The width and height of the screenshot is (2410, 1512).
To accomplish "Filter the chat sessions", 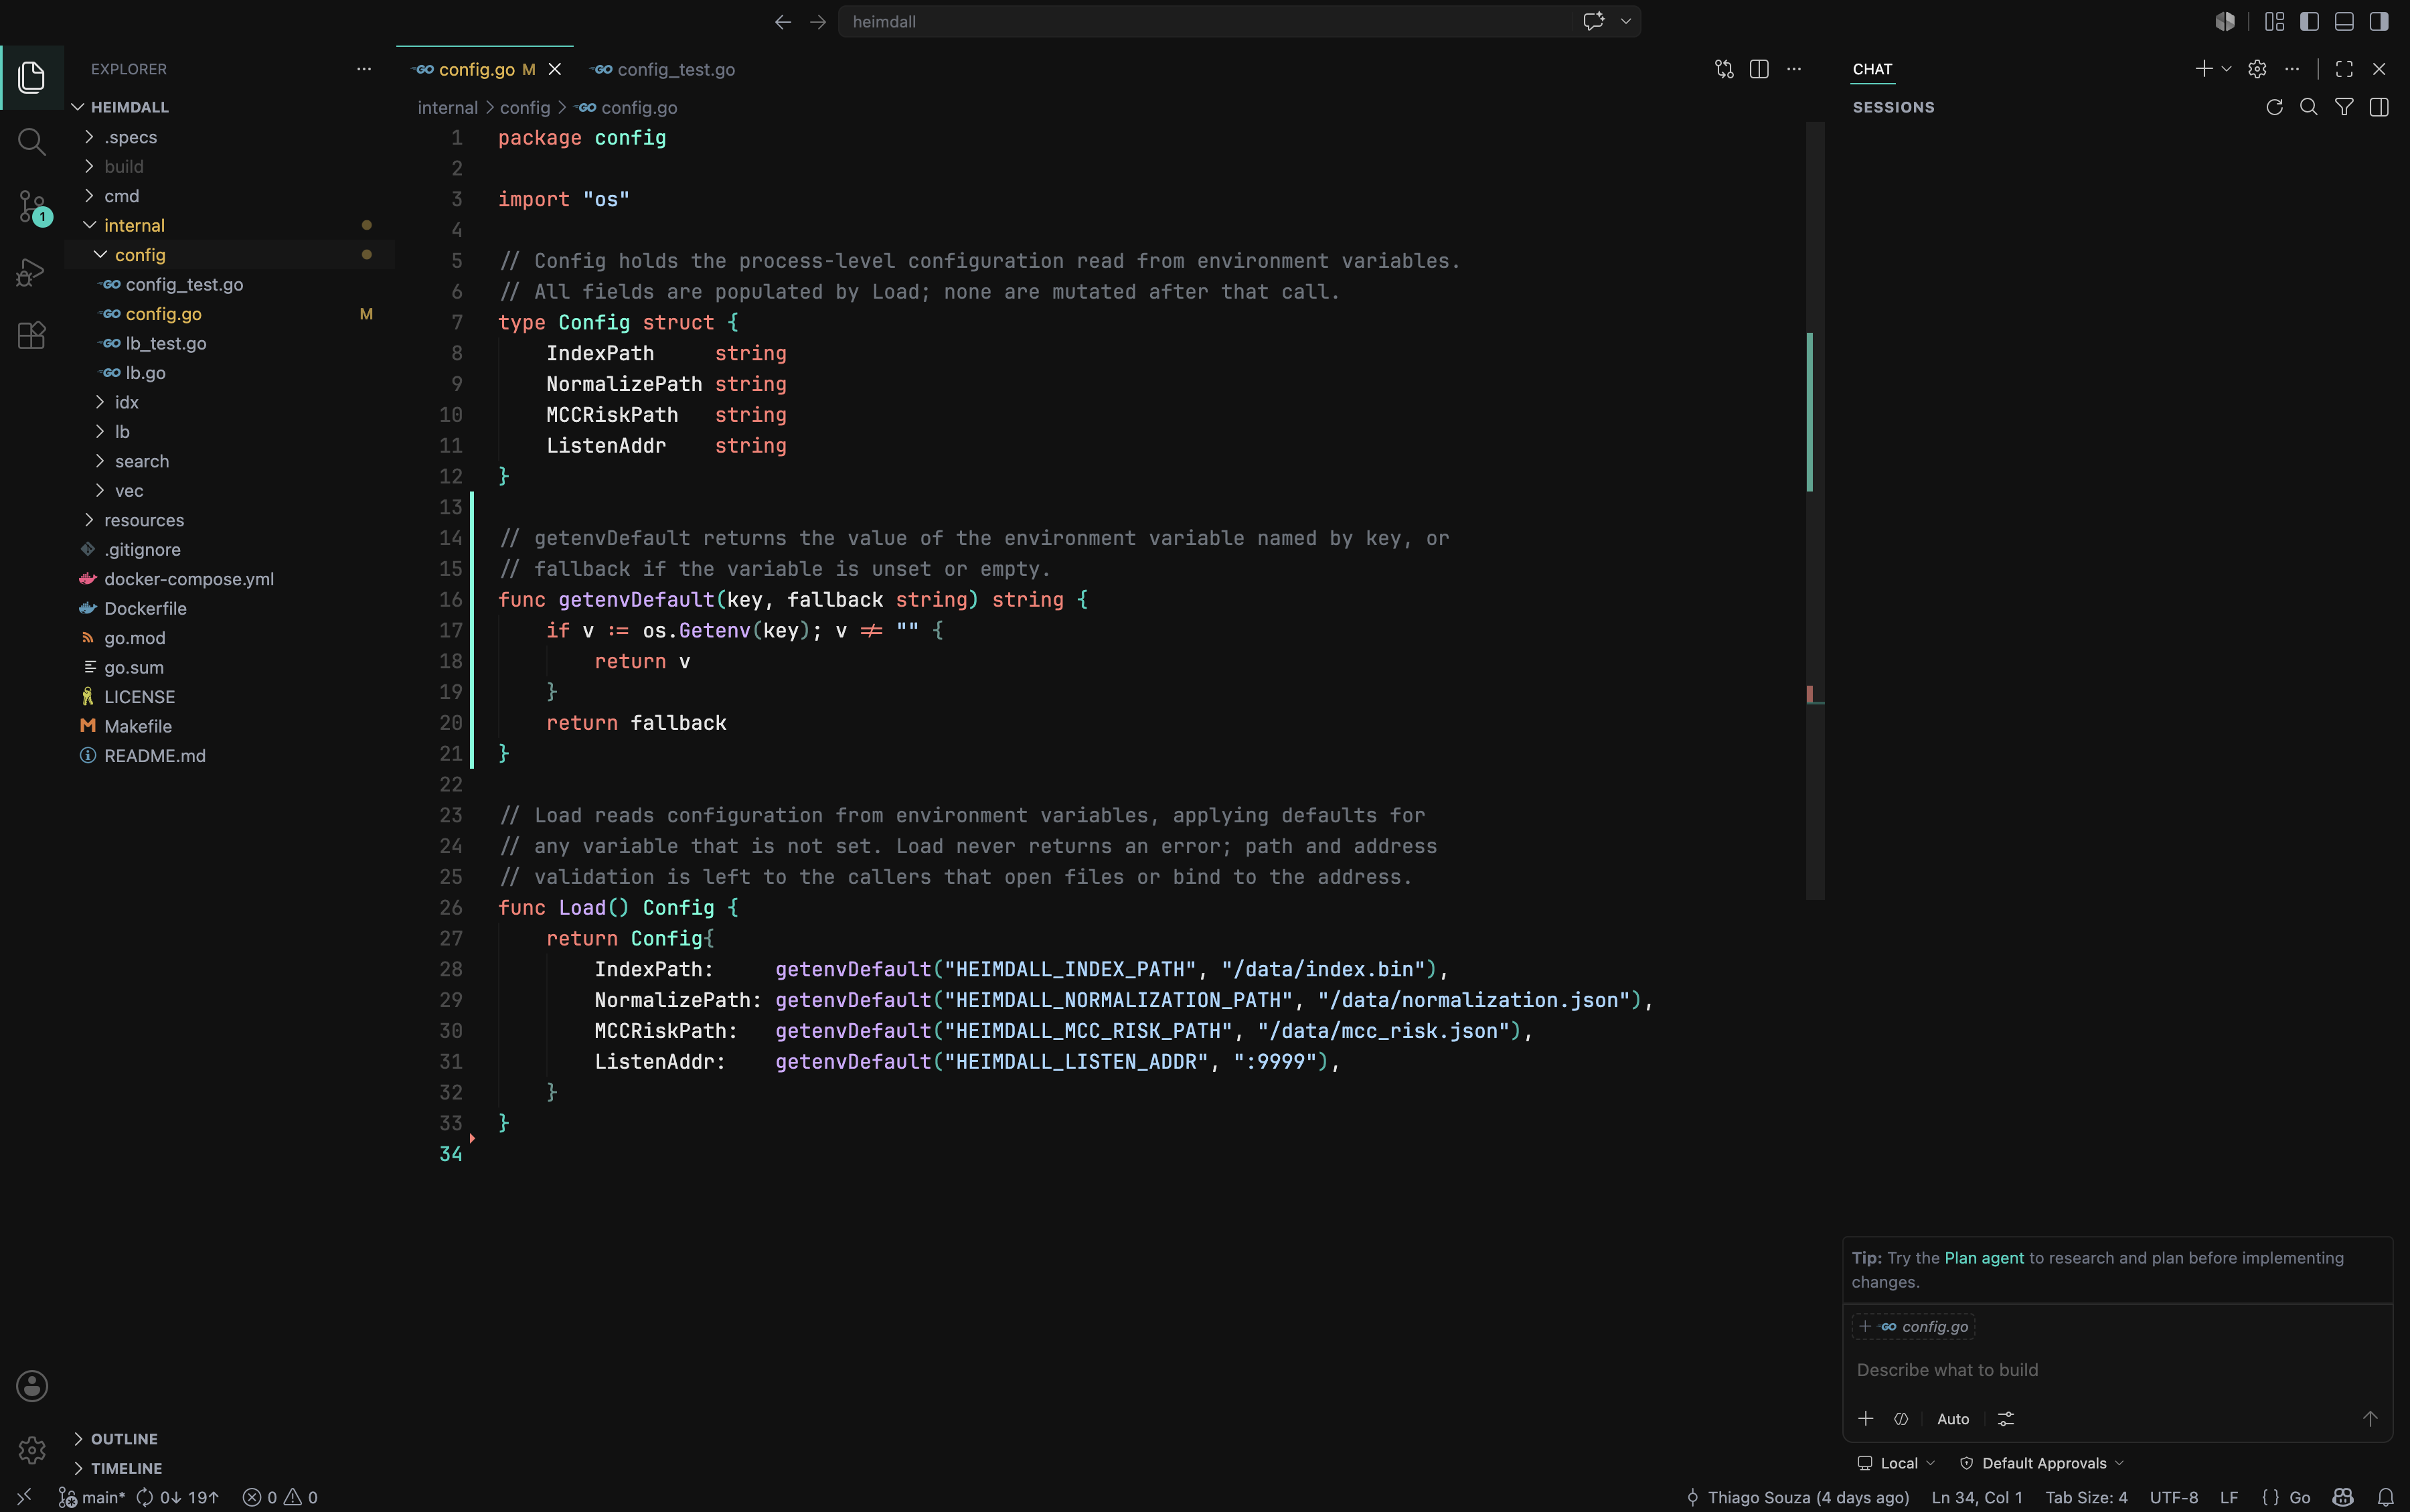I will (x=2344, y=107).
